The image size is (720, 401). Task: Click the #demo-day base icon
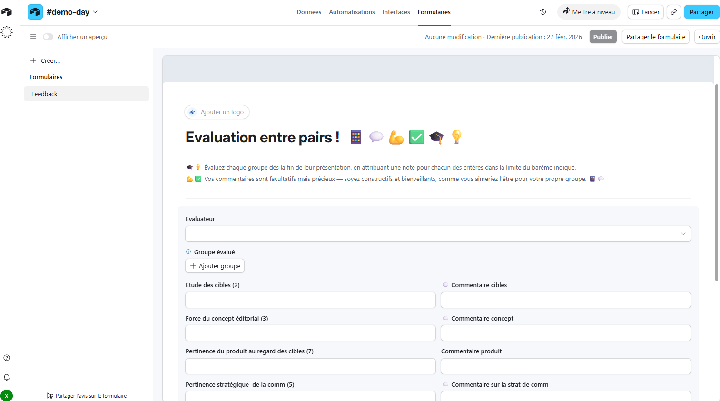pos(35,12)
